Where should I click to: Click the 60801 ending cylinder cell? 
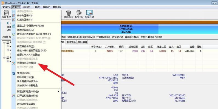(163, 51)
